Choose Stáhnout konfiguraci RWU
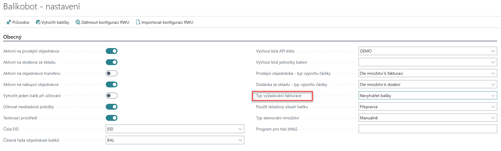This screenshot has width=501, height=151. coord(102,22)
